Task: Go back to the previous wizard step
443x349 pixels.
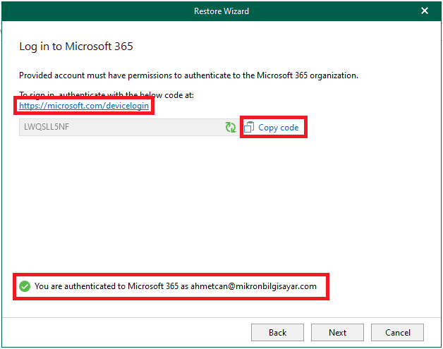Action: [x=277, y=332]
